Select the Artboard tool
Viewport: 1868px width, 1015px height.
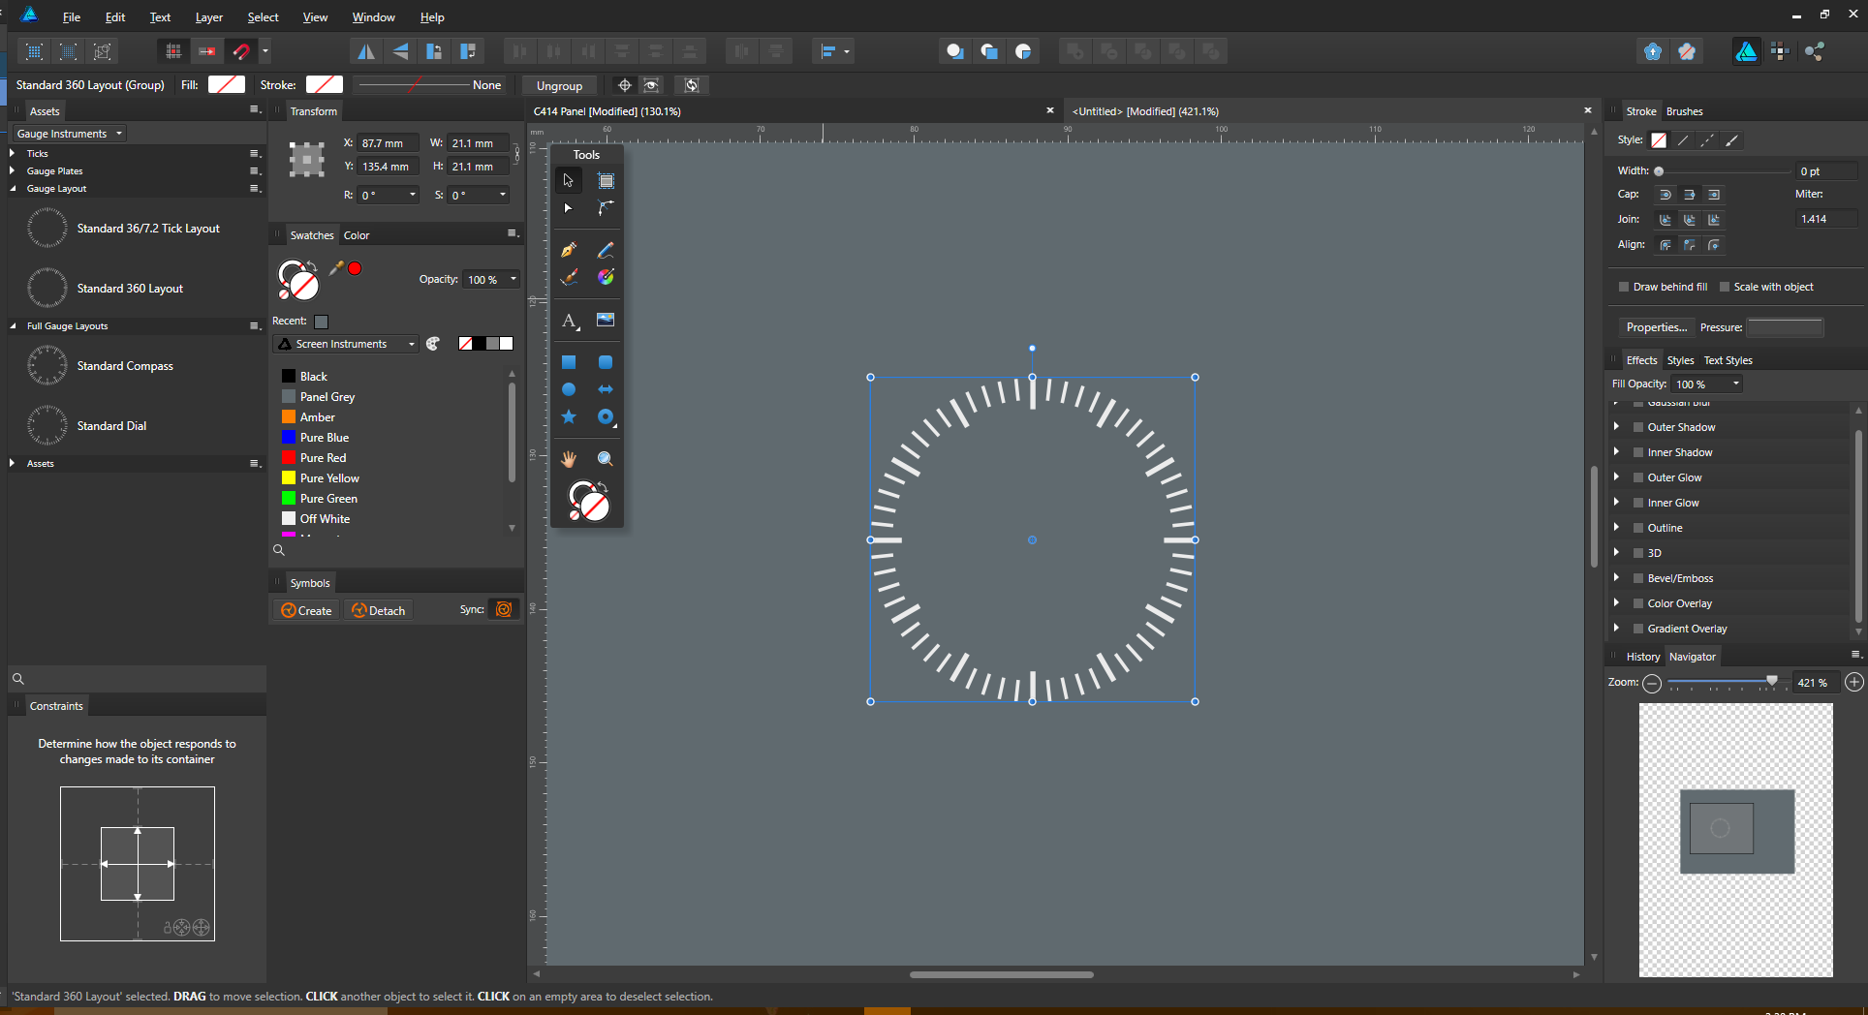coord(606,180)
